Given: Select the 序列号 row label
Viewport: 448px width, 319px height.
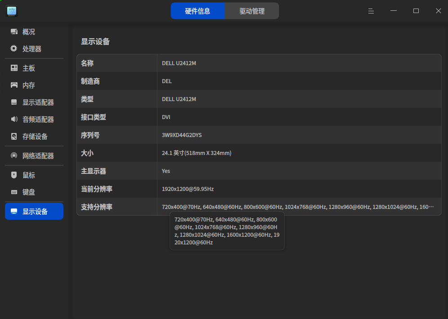Looking at the screenshot, I should tap(90, 135).
